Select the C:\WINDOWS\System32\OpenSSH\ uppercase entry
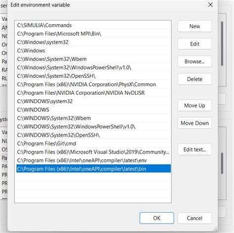Viewport: 234px width, 233px height. pos(93,135)
